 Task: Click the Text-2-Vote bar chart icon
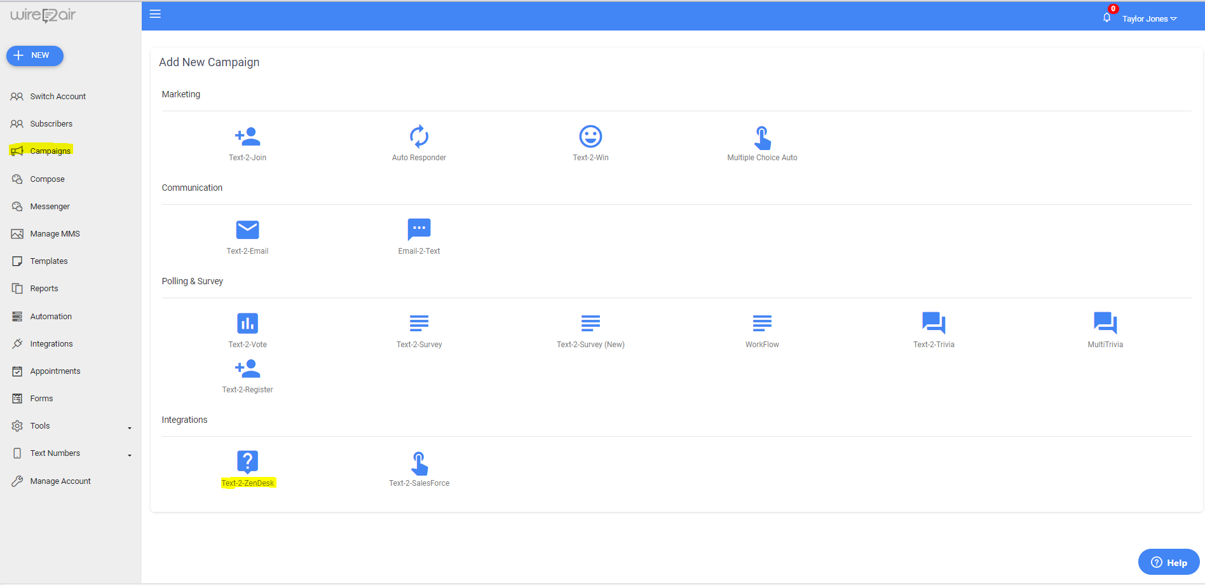point(247,323)
